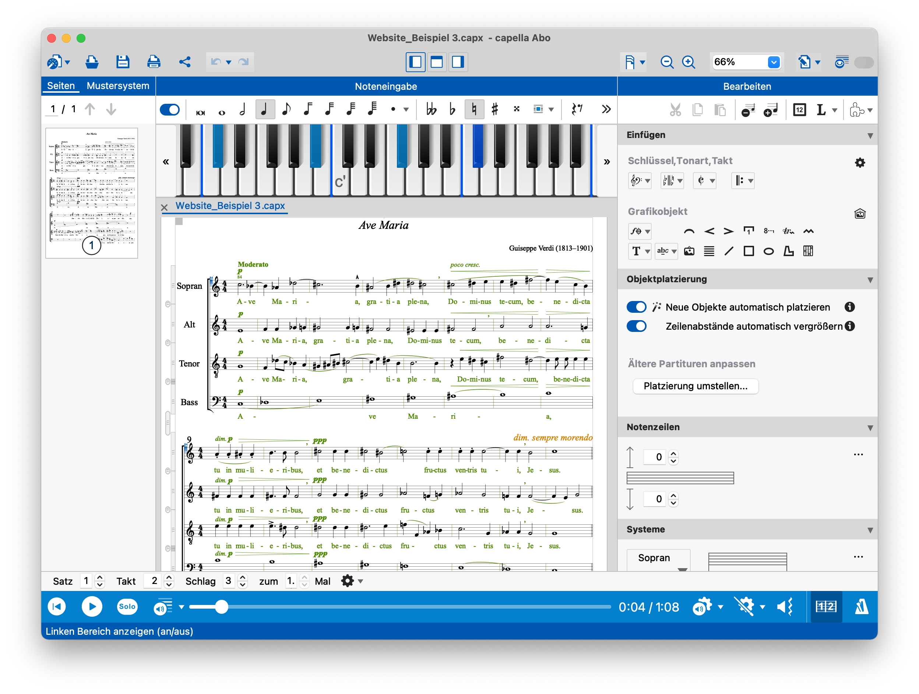Open Schlüssel, Tonart, Takt settings gear
This screenshot has height=694, width=919.
[860, 162]
